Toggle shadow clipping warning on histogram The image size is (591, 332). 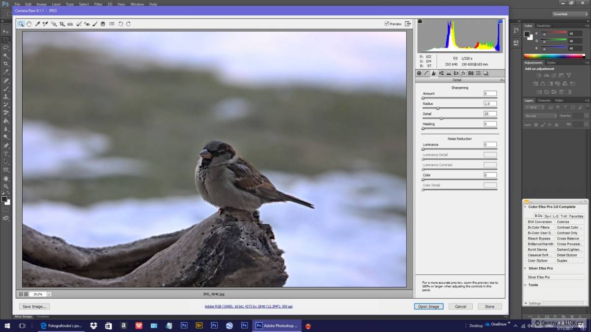tap(420, 21)
